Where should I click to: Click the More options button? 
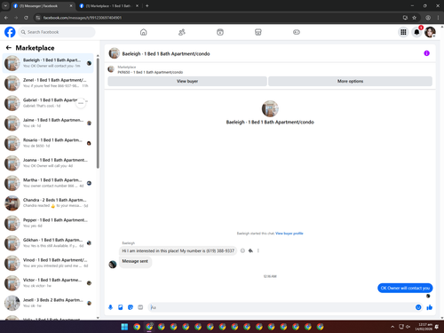350,81
